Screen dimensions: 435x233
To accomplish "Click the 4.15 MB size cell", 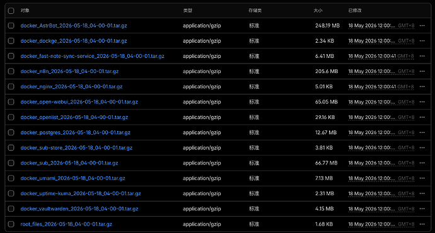I will coord(324,208).
